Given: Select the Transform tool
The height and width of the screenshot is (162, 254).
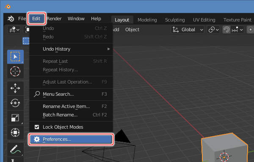Looking at the screenshot, I should pos(15,132).
